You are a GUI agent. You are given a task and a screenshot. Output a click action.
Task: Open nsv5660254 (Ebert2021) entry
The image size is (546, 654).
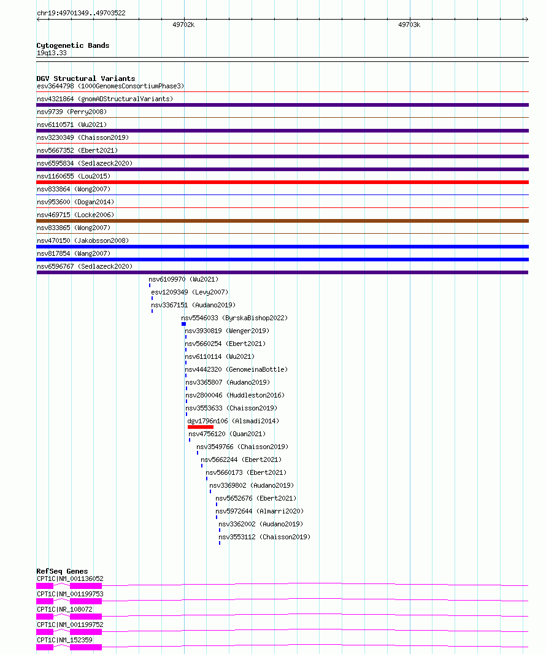[x=225, y=344]
